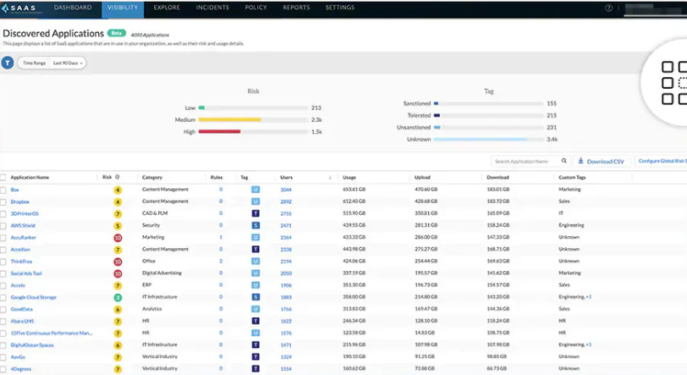Click risk badge 10 for ThinkFree
Viewport: 687px width, 375px height.
pos(118,262)
